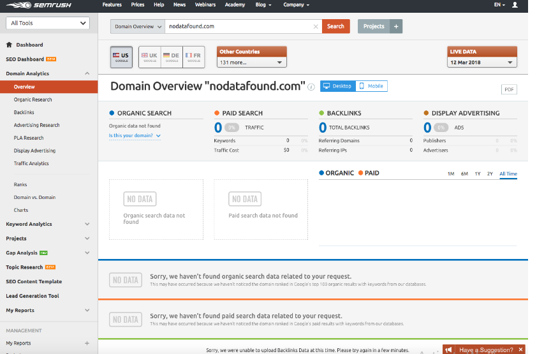
Task: Switch to Mobile data view
Action: pyautogui.click(x=372, y=86)
